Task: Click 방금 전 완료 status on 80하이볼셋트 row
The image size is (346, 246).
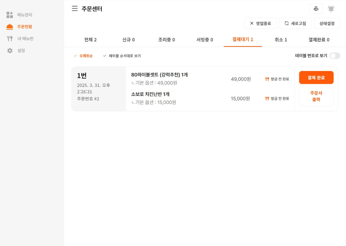Action: coord(280,79)
